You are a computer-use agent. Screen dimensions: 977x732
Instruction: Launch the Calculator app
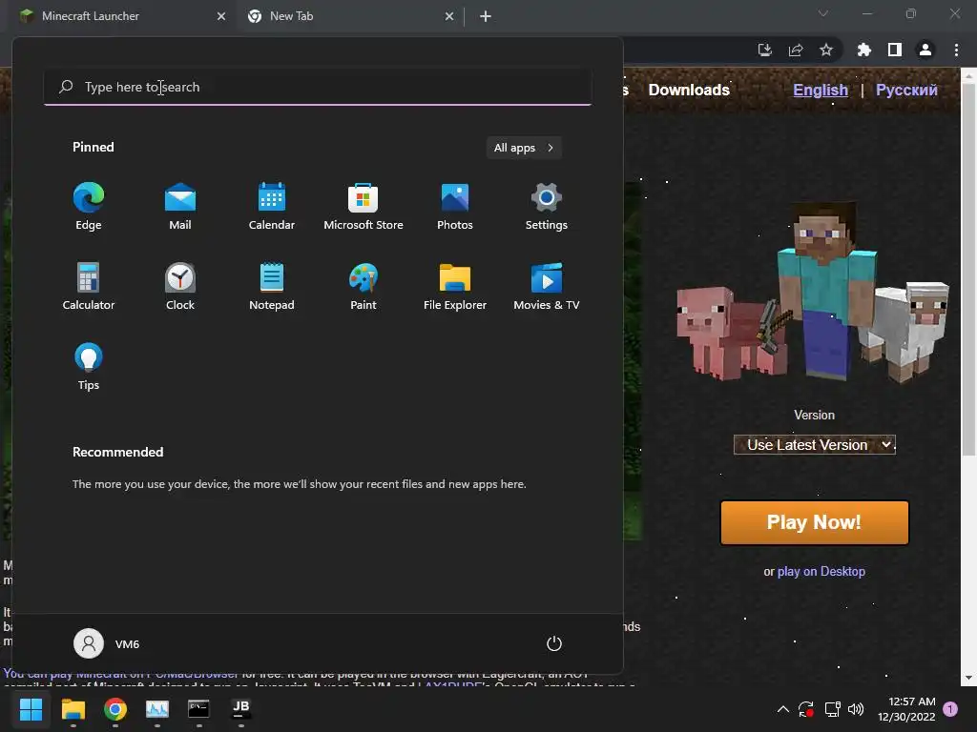pyautogui.click(x=89, y=287)
